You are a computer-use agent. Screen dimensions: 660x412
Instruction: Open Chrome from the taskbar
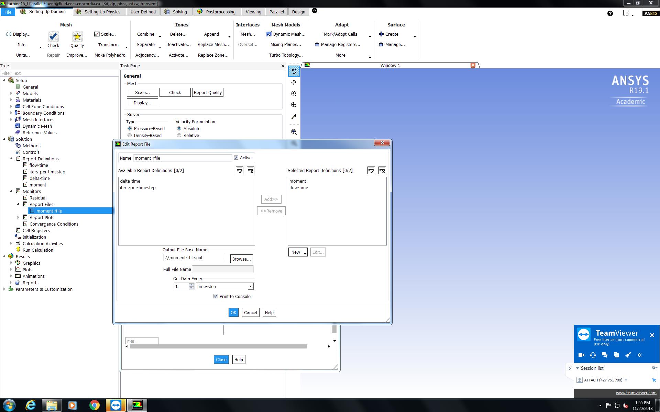[x=94, y=405]
